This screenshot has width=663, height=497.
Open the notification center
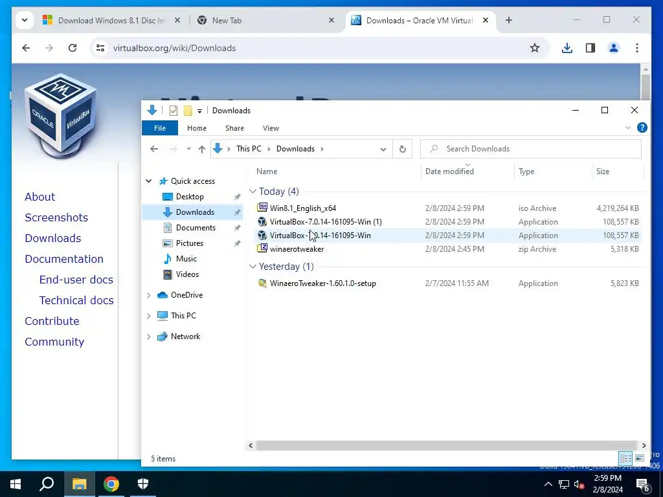643,484
